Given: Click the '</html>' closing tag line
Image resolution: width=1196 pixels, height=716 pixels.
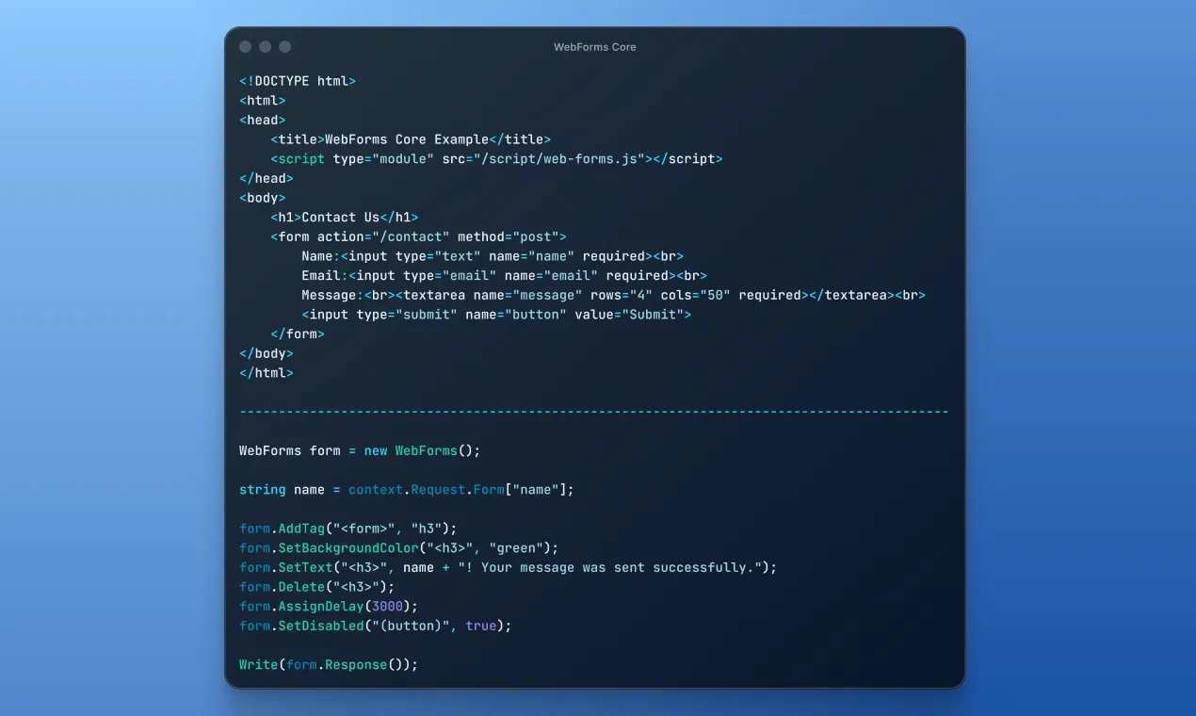Looking at the screenshot, I should tap(267, 373).
